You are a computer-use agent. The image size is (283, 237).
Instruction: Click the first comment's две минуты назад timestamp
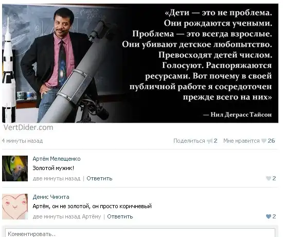click(x=57, y=178)
